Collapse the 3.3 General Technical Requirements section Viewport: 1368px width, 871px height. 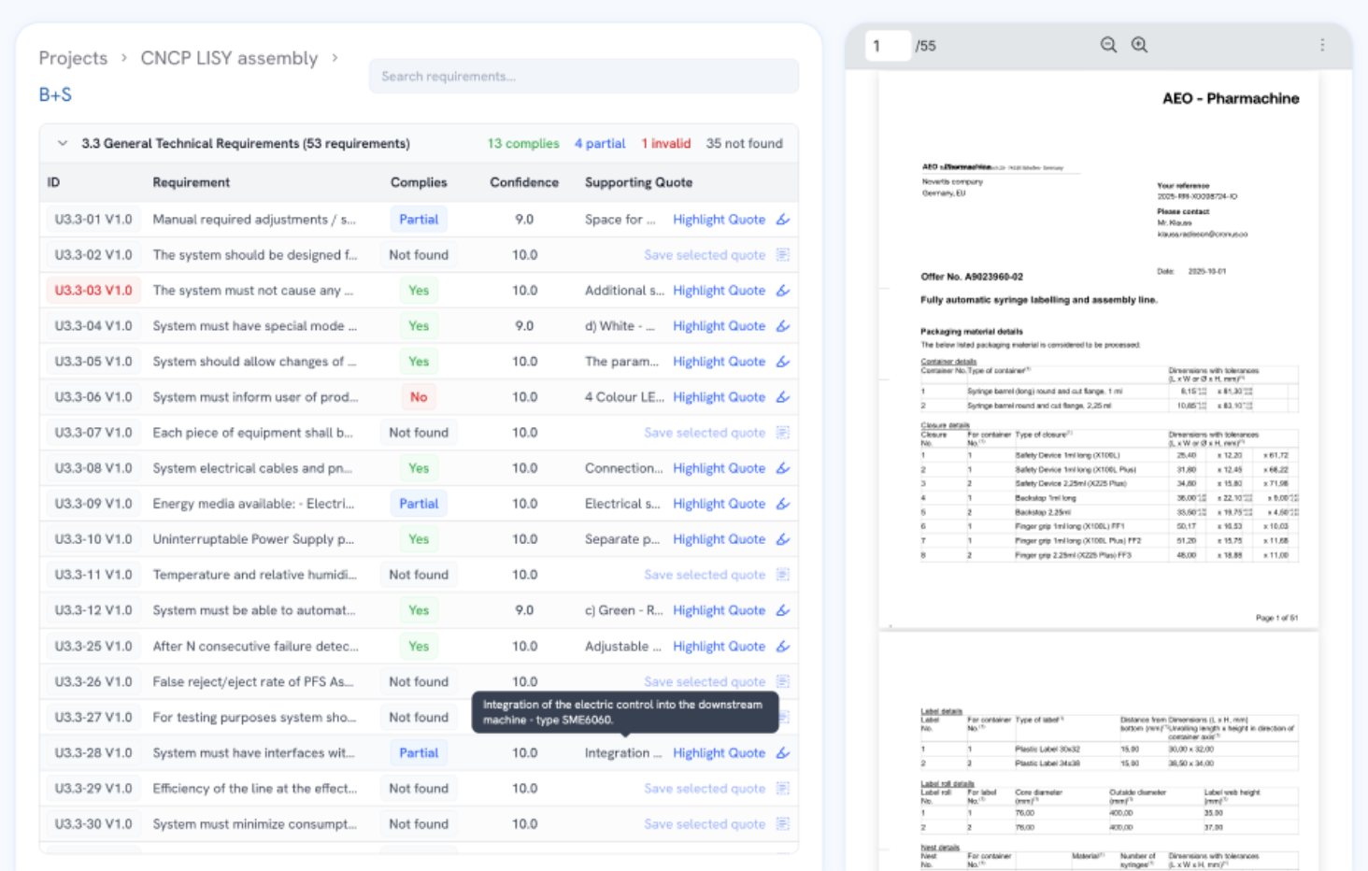(63, 144)
